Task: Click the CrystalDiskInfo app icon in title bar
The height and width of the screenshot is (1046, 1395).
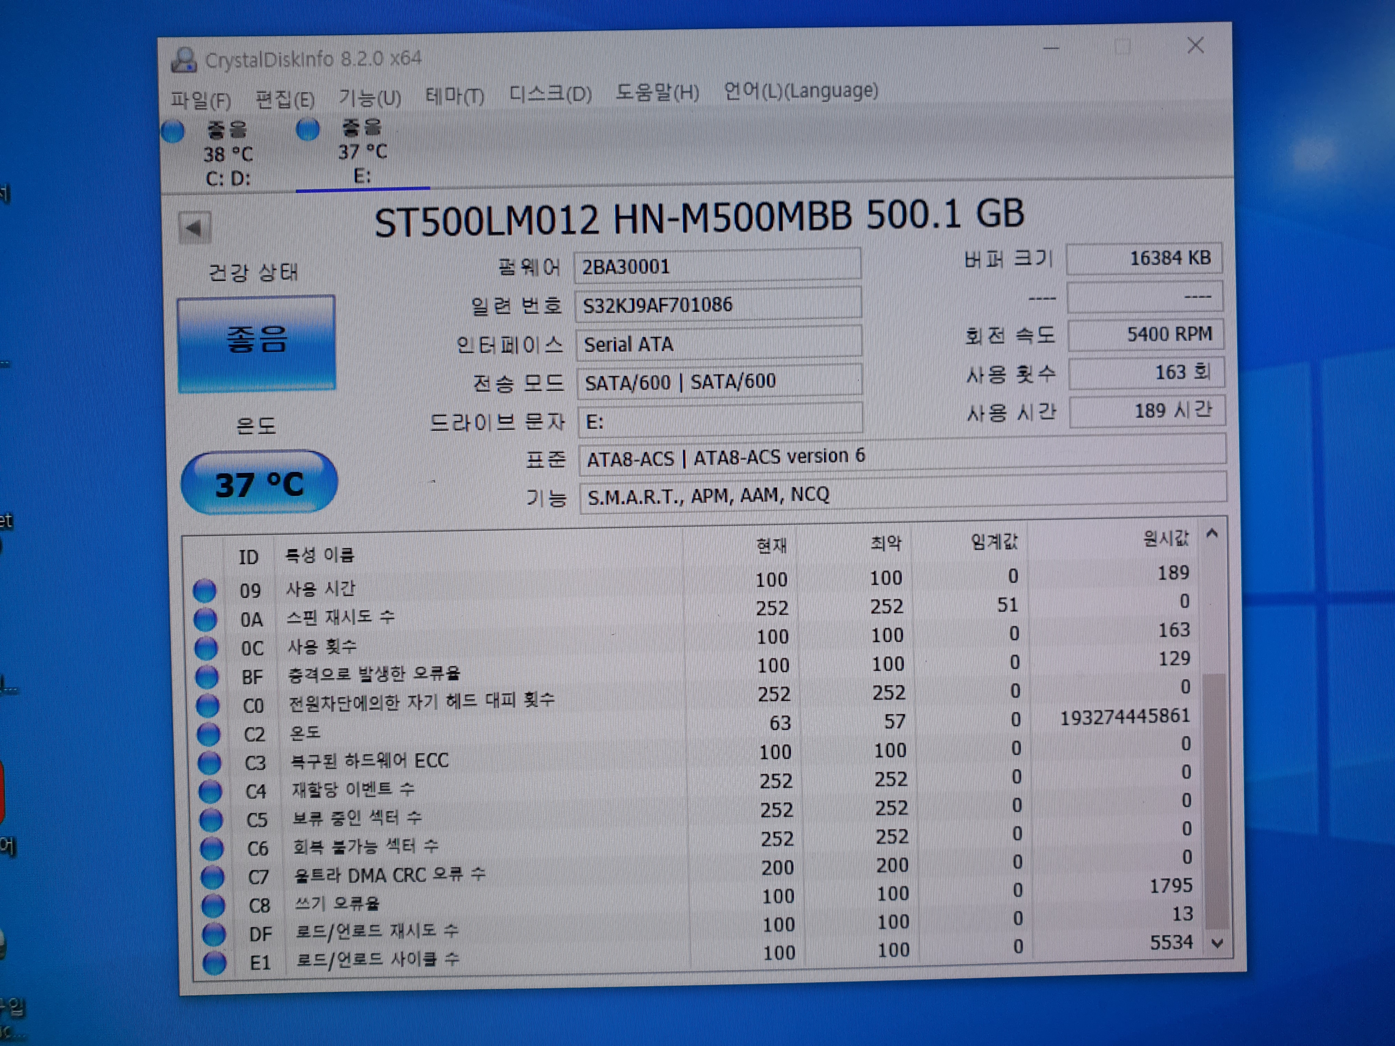Action: 183,61
